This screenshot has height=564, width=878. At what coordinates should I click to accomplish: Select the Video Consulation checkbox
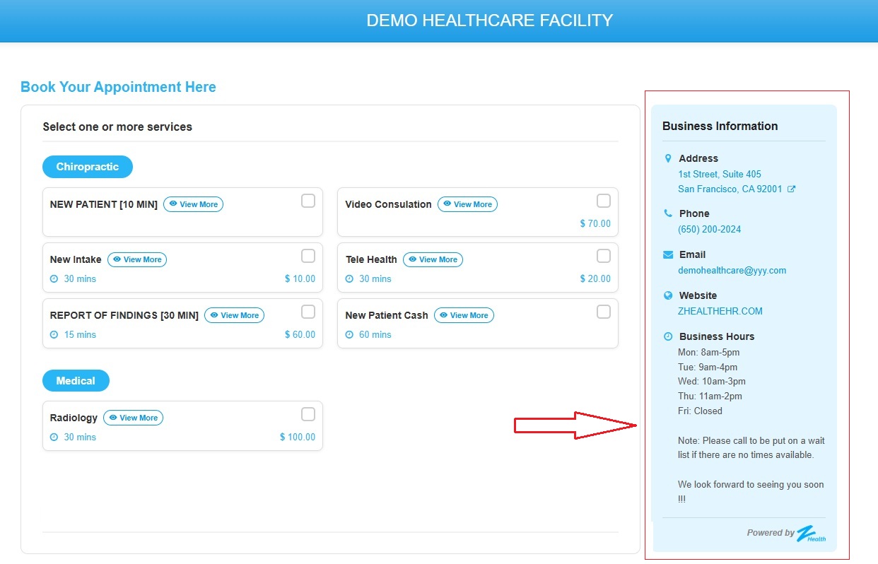[x=604, y=201]
